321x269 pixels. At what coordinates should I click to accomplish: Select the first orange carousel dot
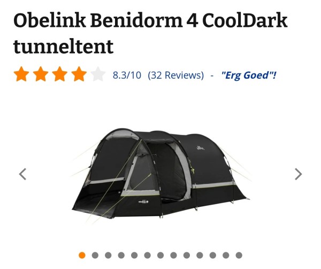(x=82, y=255)
